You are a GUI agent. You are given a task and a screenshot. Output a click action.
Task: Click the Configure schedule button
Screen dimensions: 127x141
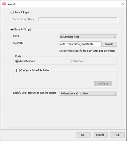[103, 84]
